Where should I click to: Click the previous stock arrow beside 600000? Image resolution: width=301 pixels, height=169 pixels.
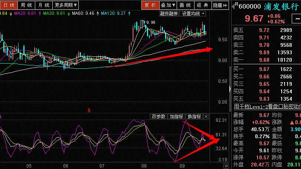click(233, 6)
